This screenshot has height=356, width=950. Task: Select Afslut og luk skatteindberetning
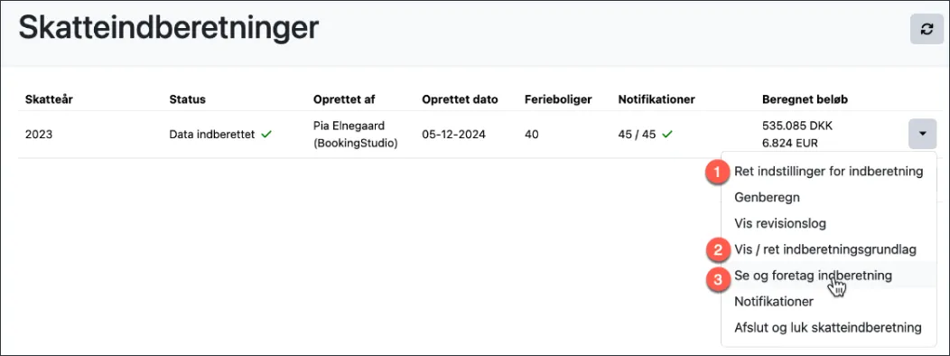pyautogui.click(x=827, y=327)
